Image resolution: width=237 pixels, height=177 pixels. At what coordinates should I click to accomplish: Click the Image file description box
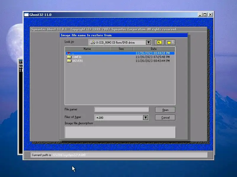coord(120,132)
